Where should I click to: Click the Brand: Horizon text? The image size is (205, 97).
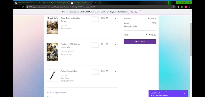point(66,54)
